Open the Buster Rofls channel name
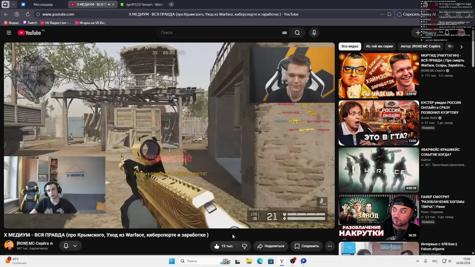Screen dimensions: 475x267 point(429,118)
